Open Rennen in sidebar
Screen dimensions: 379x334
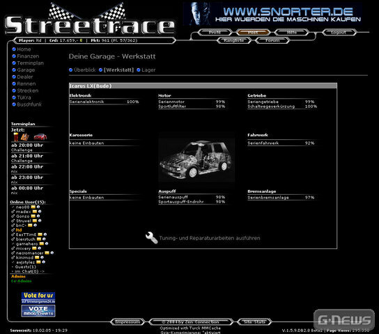(x=26, y=83)
